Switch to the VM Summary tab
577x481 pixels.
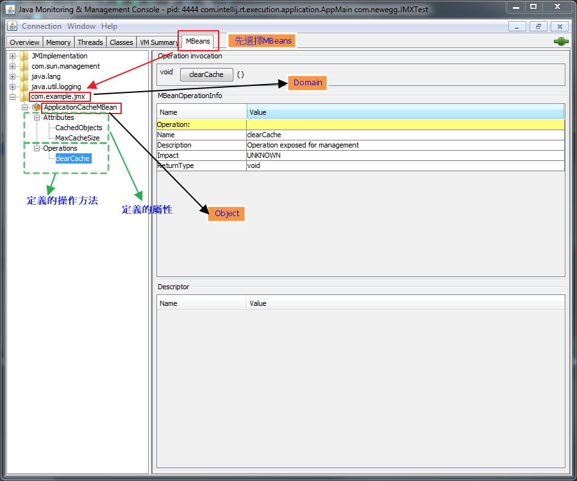[x=158, y=42]
